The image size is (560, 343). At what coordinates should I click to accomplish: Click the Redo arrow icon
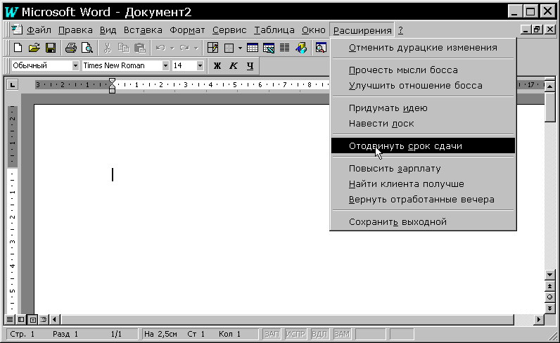pos(184,48)
